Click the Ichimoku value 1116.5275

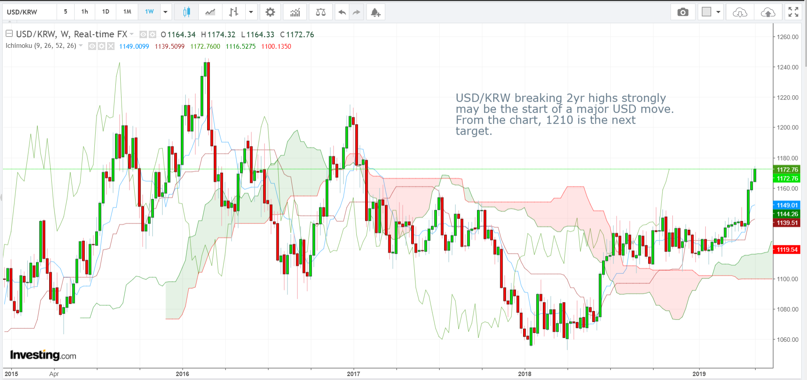(x=240, y=46)
